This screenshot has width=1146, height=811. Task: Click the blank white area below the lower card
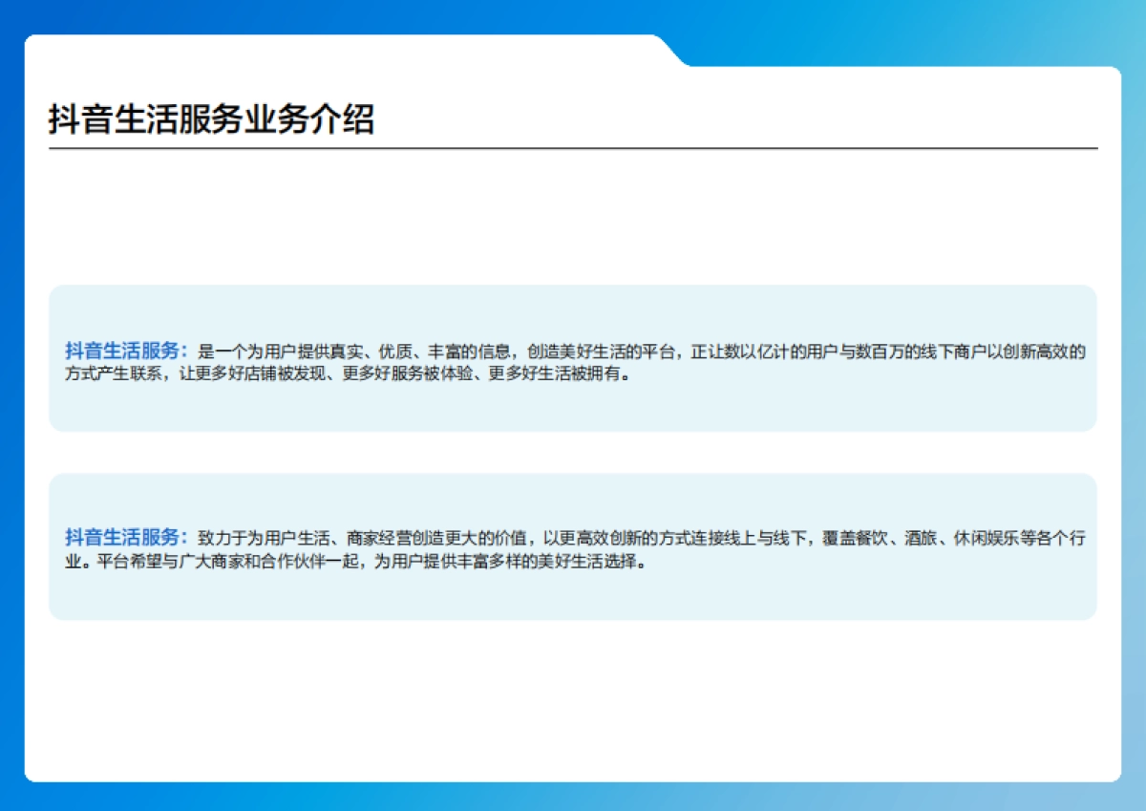[573, 697]
